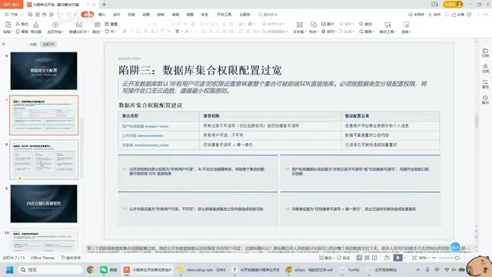The height and width of the screenshot is (277, 492).
Task: Switch to the 幻灯片 slides panel tab
Action: click(48, 45)
